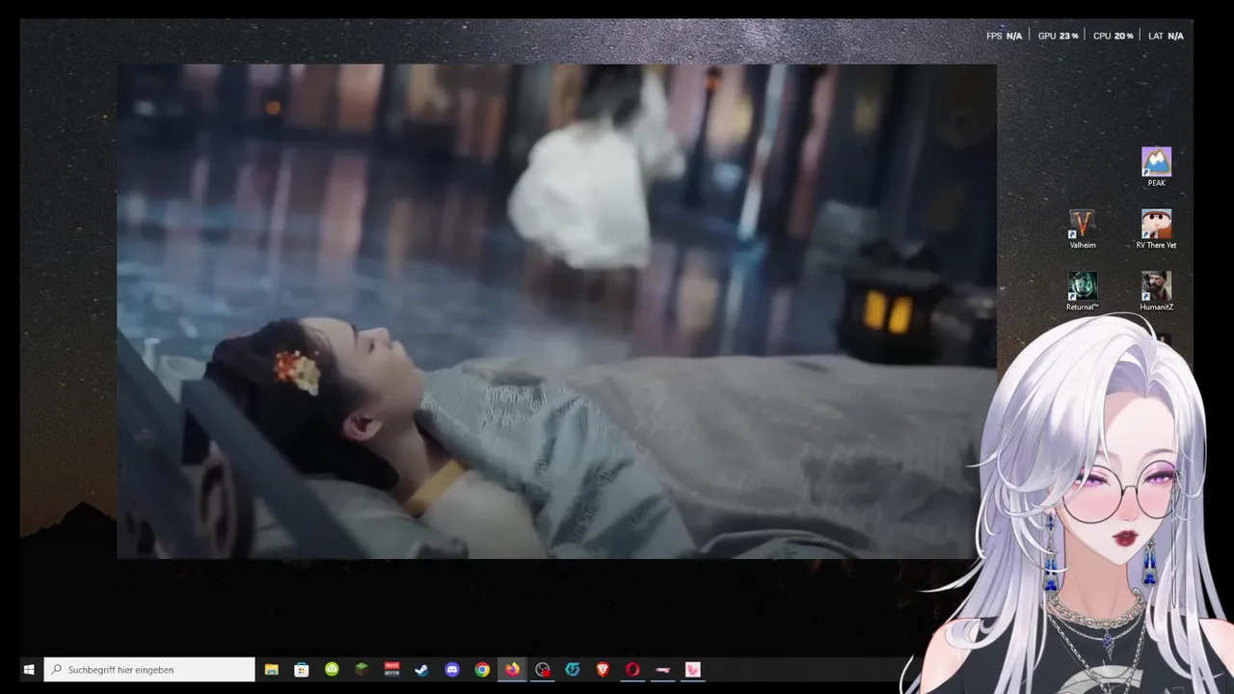Select the PEAK desktop shortcut
Viewport: 1234px width, 694px height.
[x=1156, y=167]
